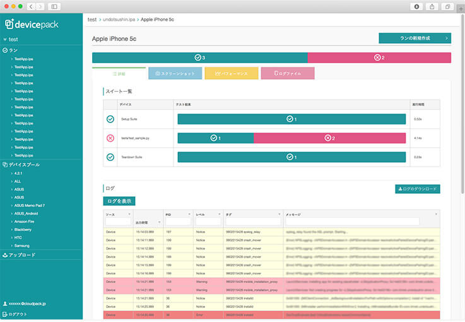Switch to the パフォーマンス tab
Image resolution: width=465 pixels, height=322 pixels.
[232, 73]
